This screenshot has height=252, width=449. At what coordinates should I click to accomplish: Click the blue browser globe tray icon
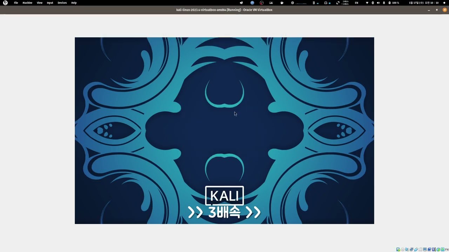pyautogui.click(x=252, y=3)
